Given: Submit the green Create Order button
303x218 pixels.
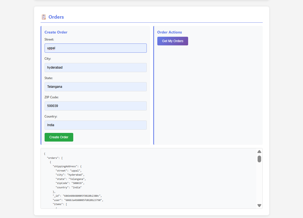Looking at the screenshot, I should tap(59, 137).
